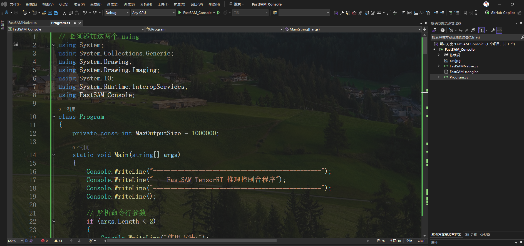Click the warnings count indicator showing 31

[58, 241]
